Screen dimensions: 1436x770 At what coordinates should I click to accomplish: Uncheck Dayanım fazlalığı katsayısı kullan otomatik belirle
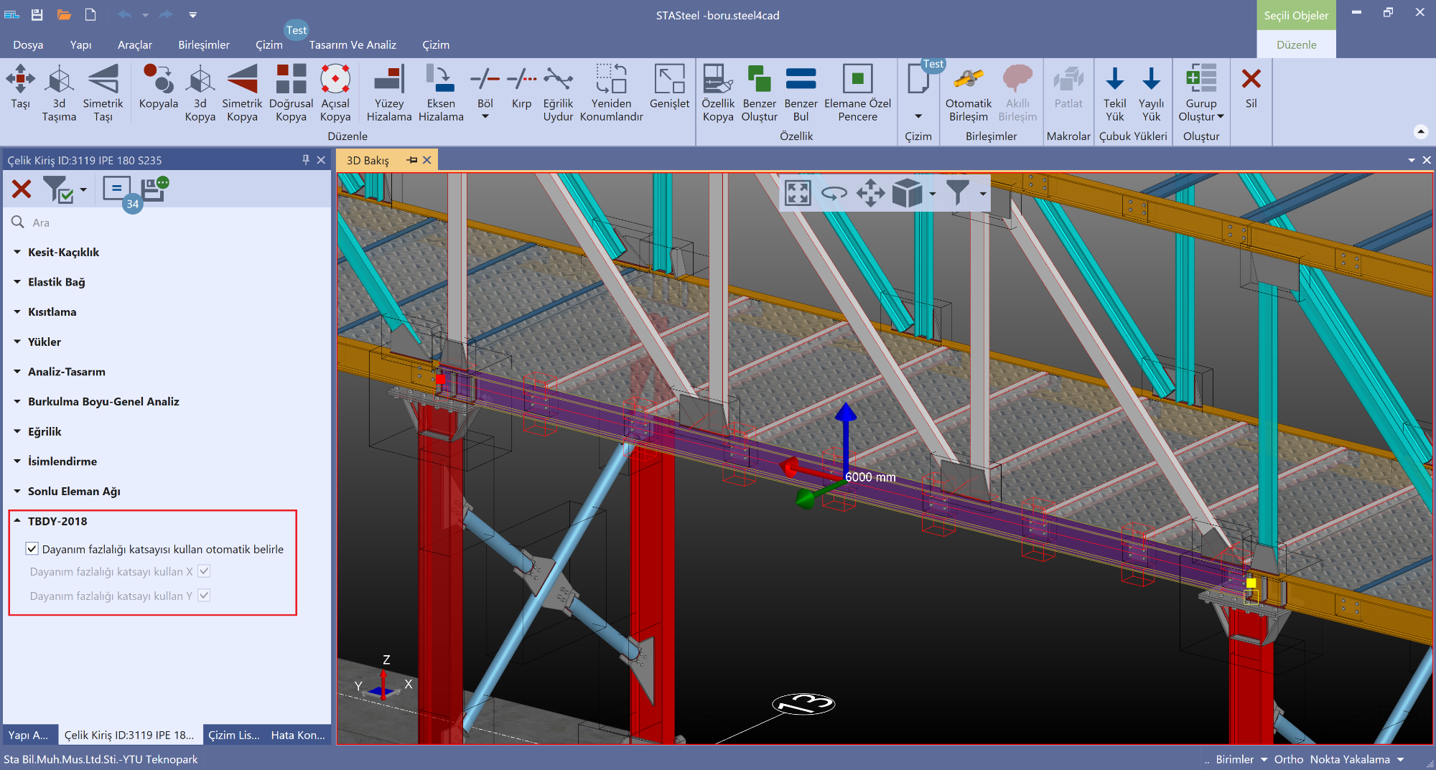tap(32, 549)
